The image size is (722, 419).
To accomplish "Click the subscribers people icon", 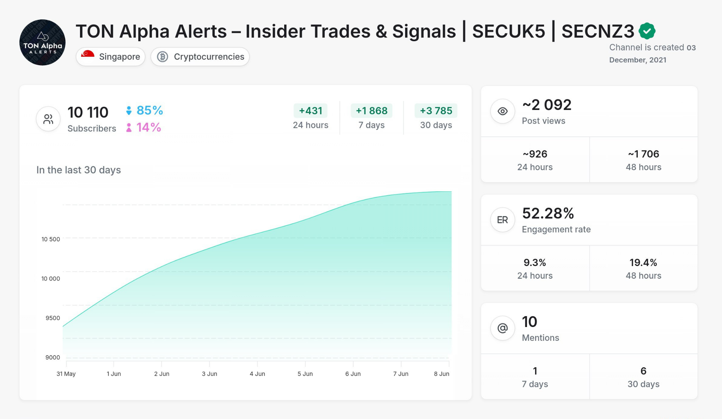I will [48, 119].
